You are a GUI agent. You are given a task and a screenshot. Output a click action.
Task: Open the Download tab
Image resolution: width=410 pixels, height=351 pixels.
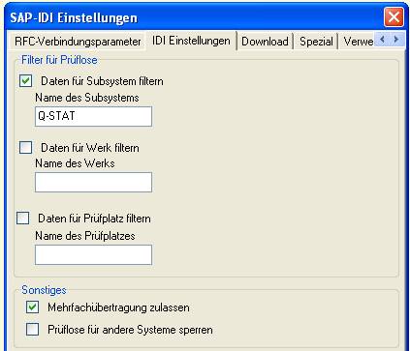(265, 42)
